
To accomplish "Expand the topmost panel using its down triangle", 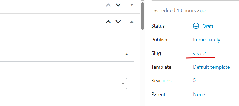I will (132, 5).
